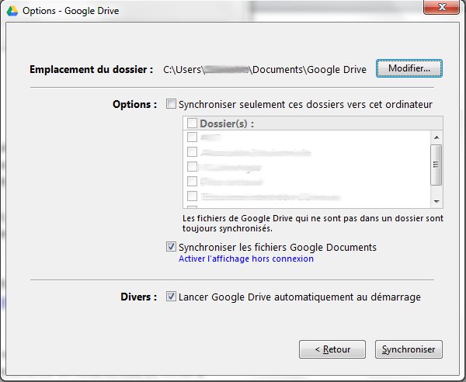The image size is (466, 382).
Task: Click the Google Drive logo in title bar
Action: click(x=12, y=11)
